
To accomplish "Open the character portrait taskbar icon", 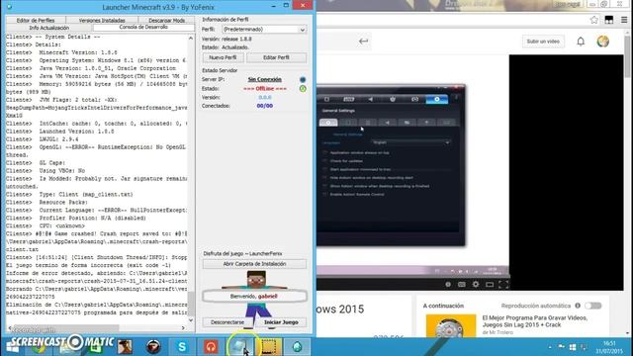I will (x=125, y=346).
